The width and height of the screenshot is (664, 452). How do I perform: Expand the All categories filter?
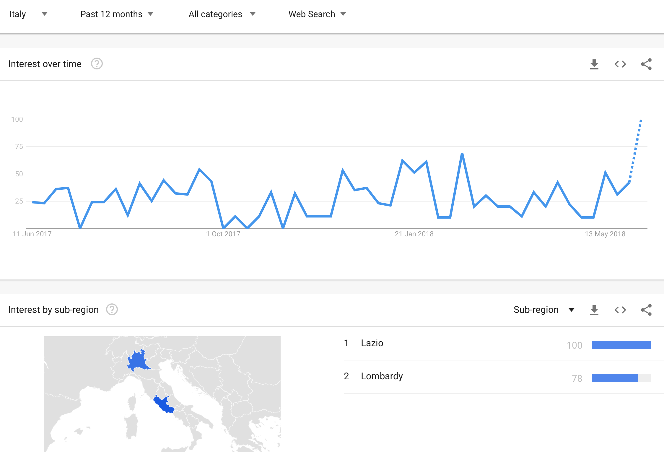[222, 14]
